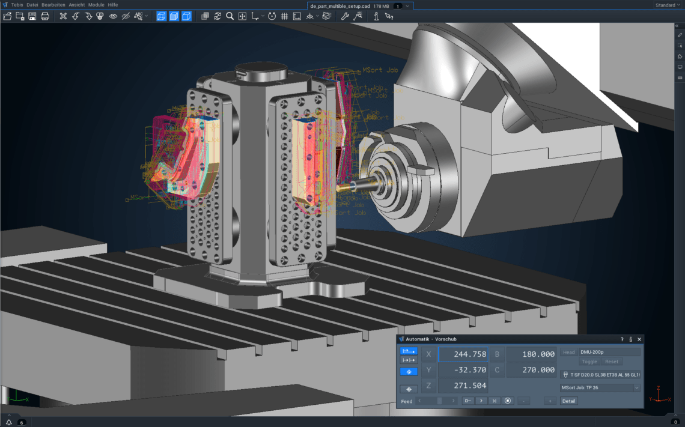Click the info measurement icon in toolbar
This screenshot has height=427, width=685.
click(376, 16)
